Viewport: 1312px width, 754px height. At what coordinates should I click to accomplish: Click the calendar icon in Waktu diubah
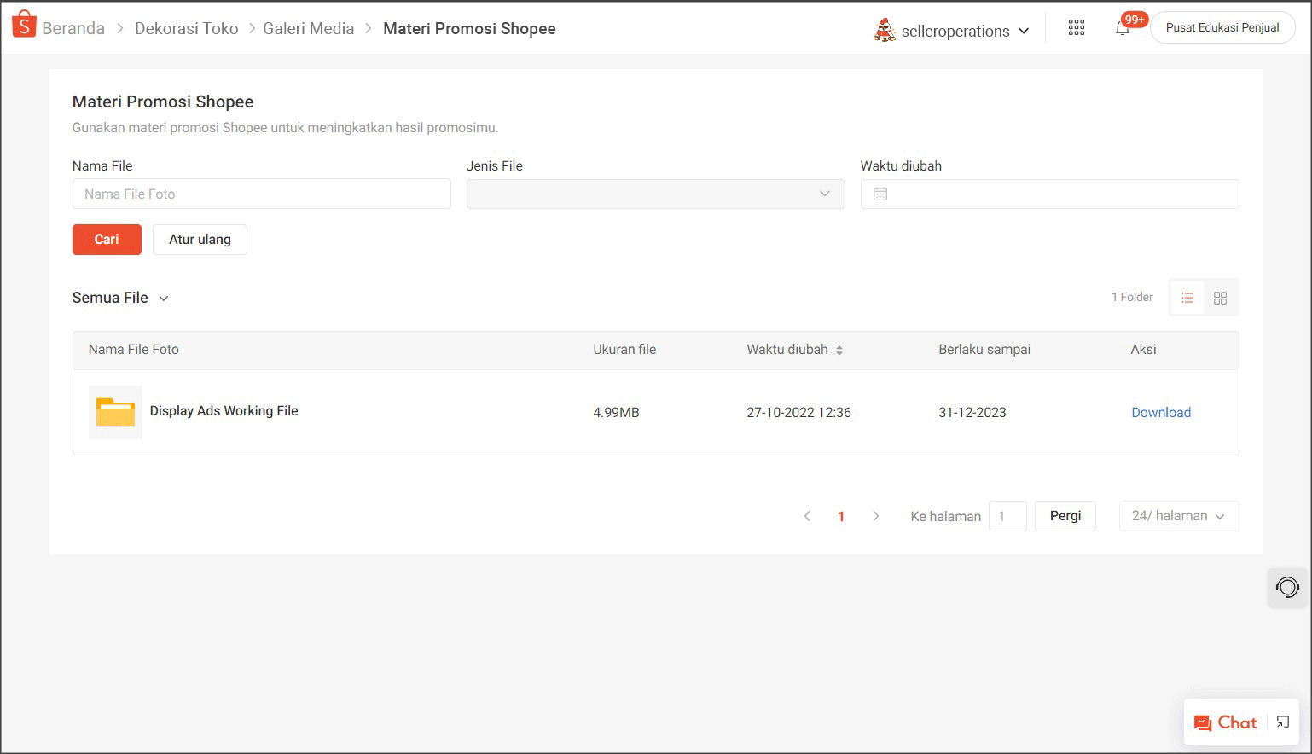point(880,194)
